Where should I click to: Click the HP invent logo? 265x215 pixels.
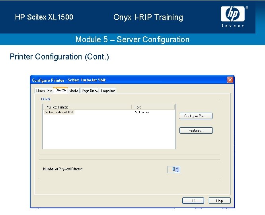point(233,17)
